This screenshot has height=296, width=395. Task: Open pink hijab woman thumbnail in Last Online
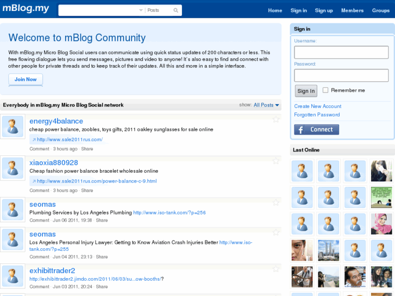(381, 224)
